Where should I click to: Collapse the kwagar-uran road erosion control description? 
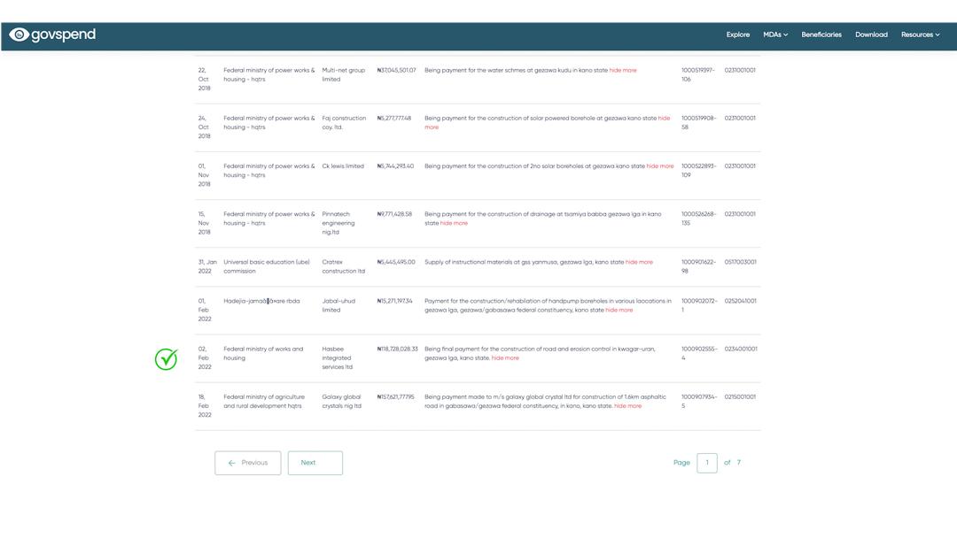click(505, 358)
